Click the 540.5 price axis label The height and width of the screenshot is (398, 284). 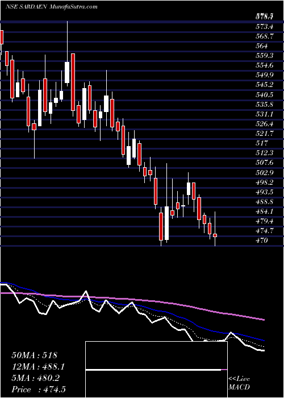point(265,95)
